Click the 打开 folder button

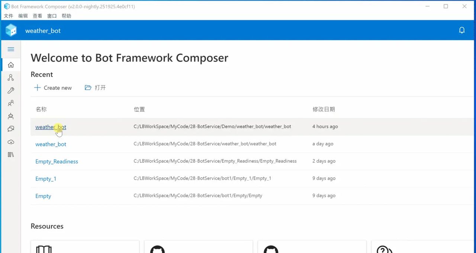pyautogui.click(x=96, y=88)
